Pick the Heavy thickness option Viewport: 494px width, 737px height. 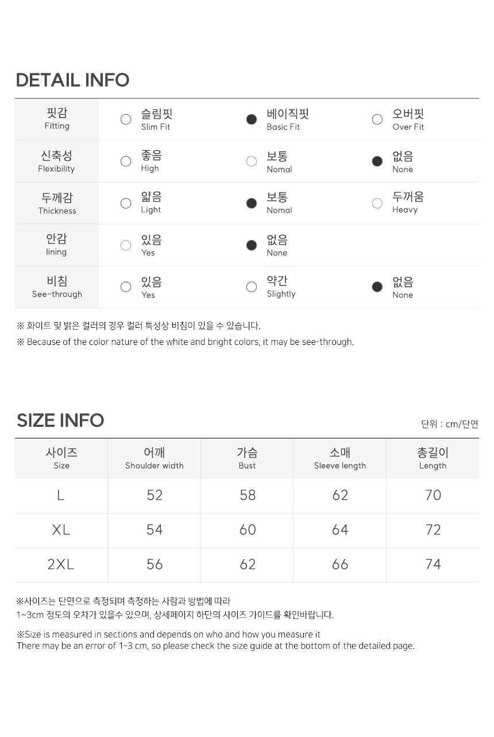(x=377, y=203)
